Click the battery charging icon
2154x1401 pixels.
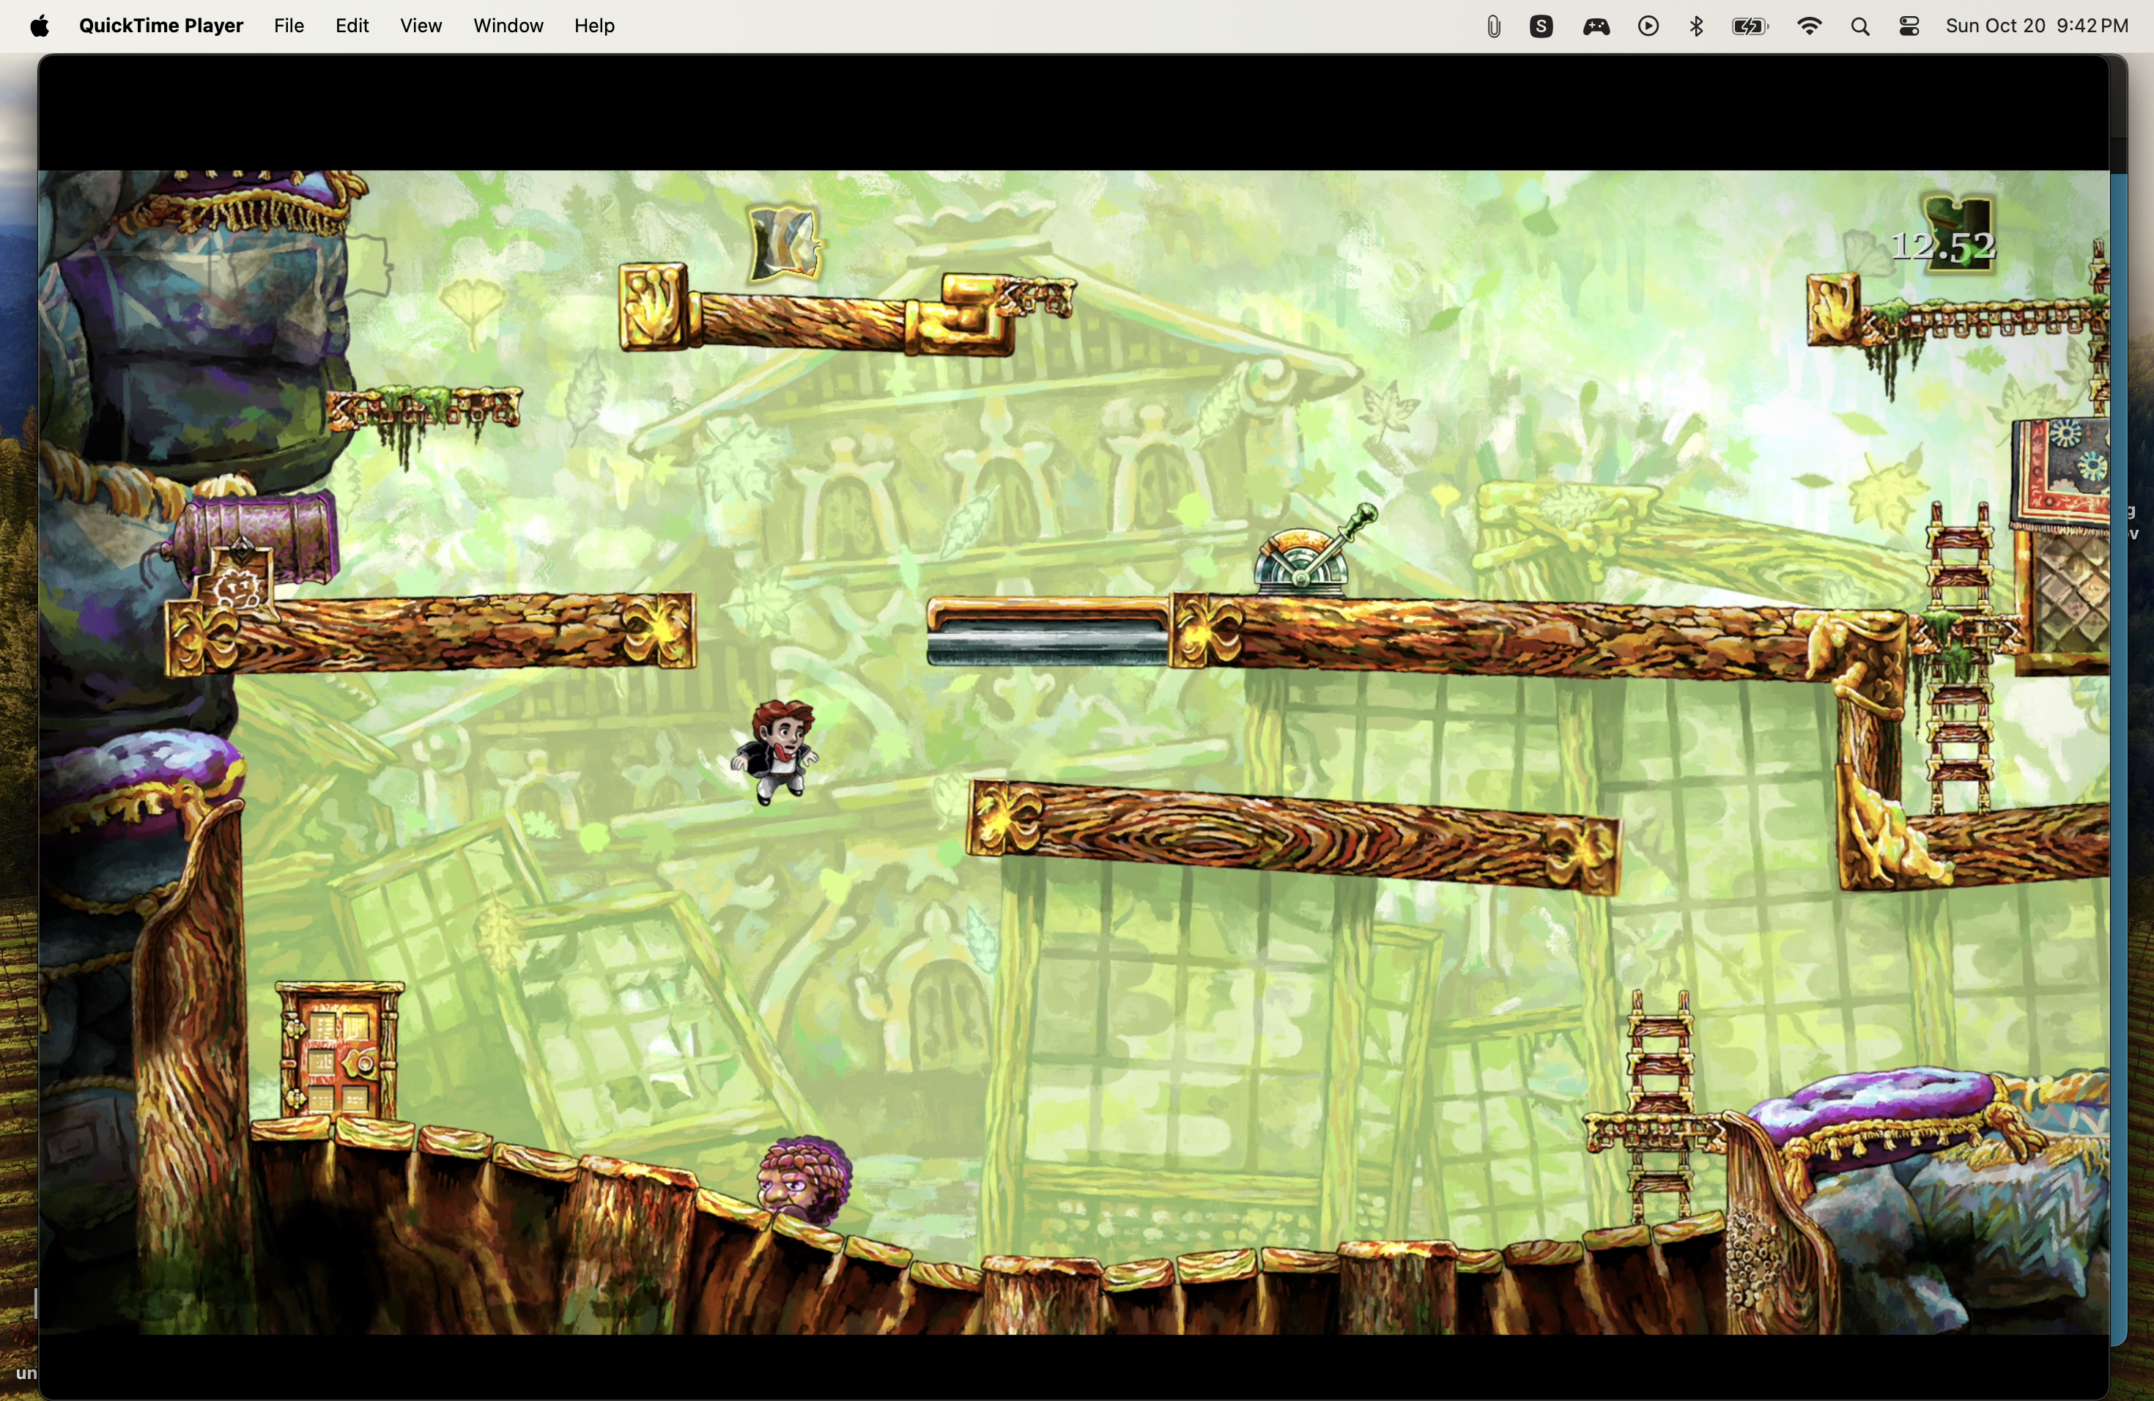(1750, 27)
